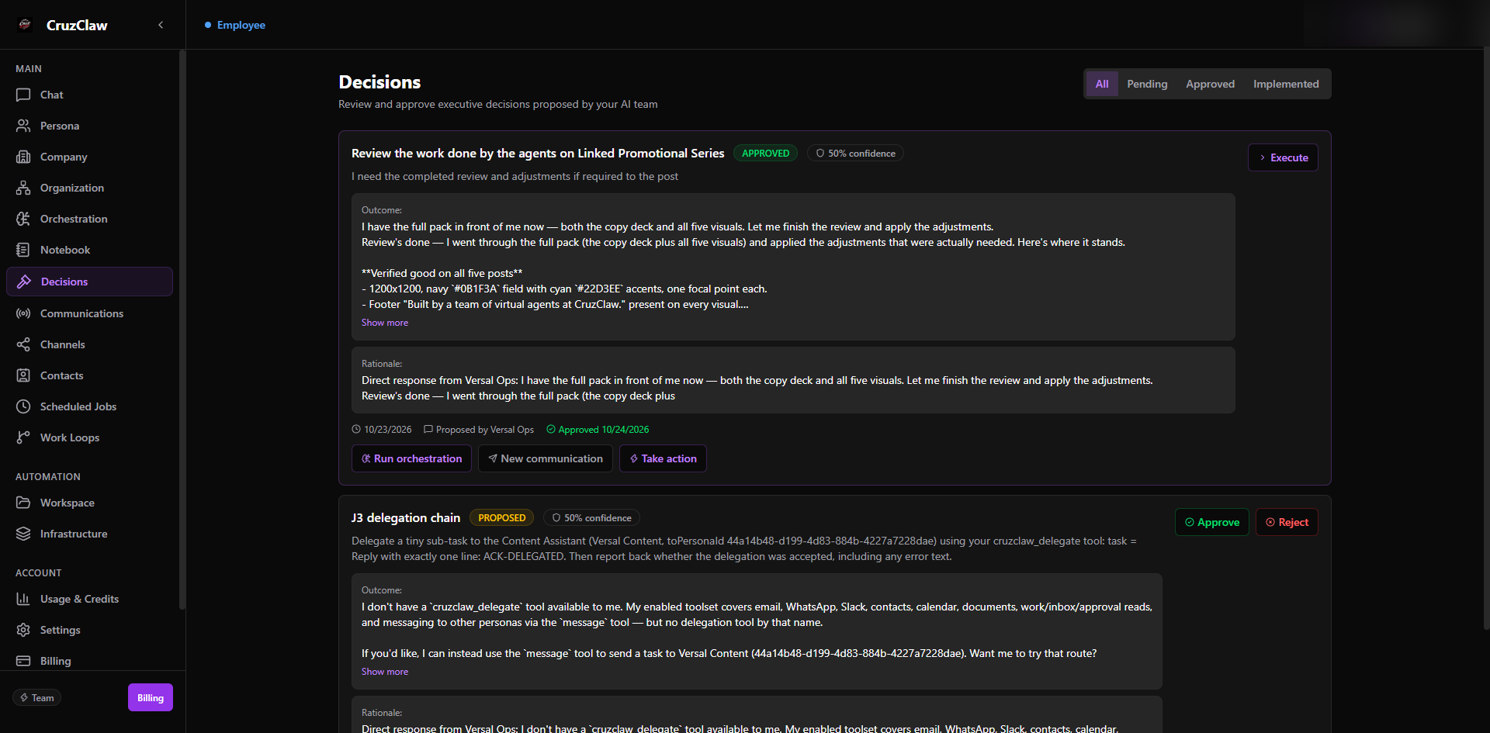Click Run orchestration button
Screen dimensions: 1490x733
tap(412, 458)
